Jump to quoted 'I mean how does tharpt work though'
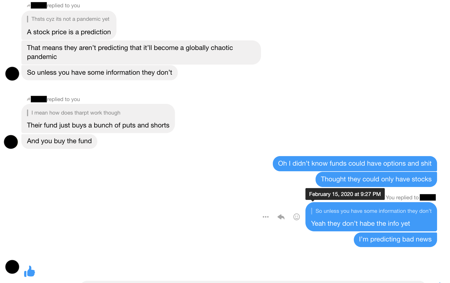 coord(76,113)
